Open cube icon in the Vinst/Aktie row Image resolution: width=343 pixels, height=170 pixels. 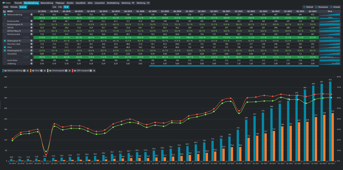coord(31,53)
